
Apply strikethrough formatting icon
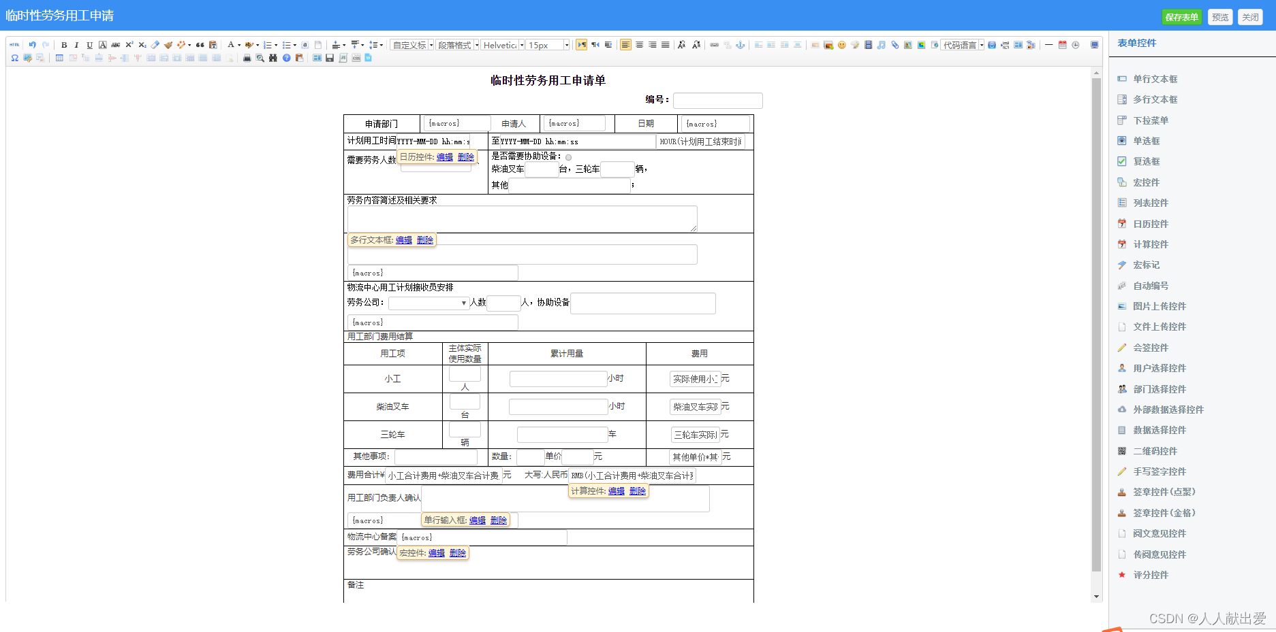point(116,45)
